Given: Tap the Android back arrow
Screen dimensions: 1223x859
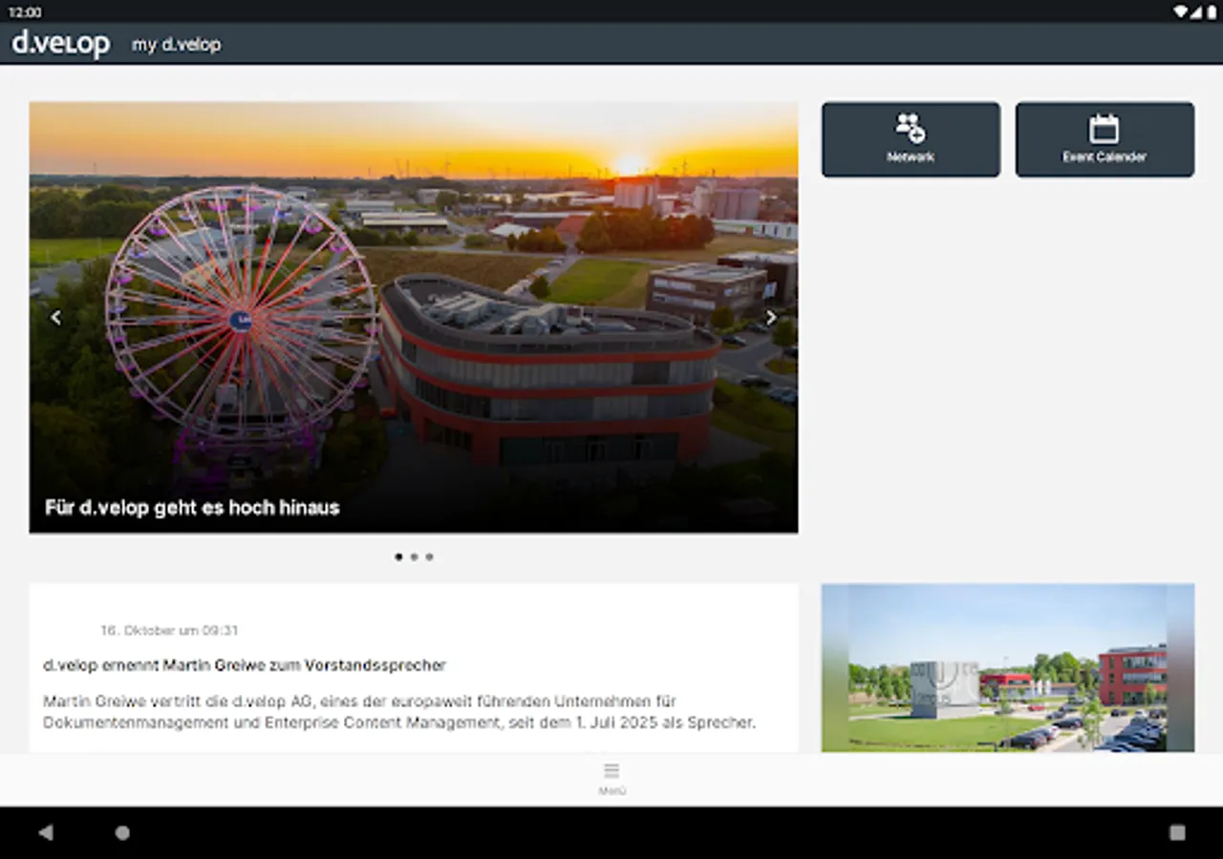Looking at the screenshot, I should (45, 831).
